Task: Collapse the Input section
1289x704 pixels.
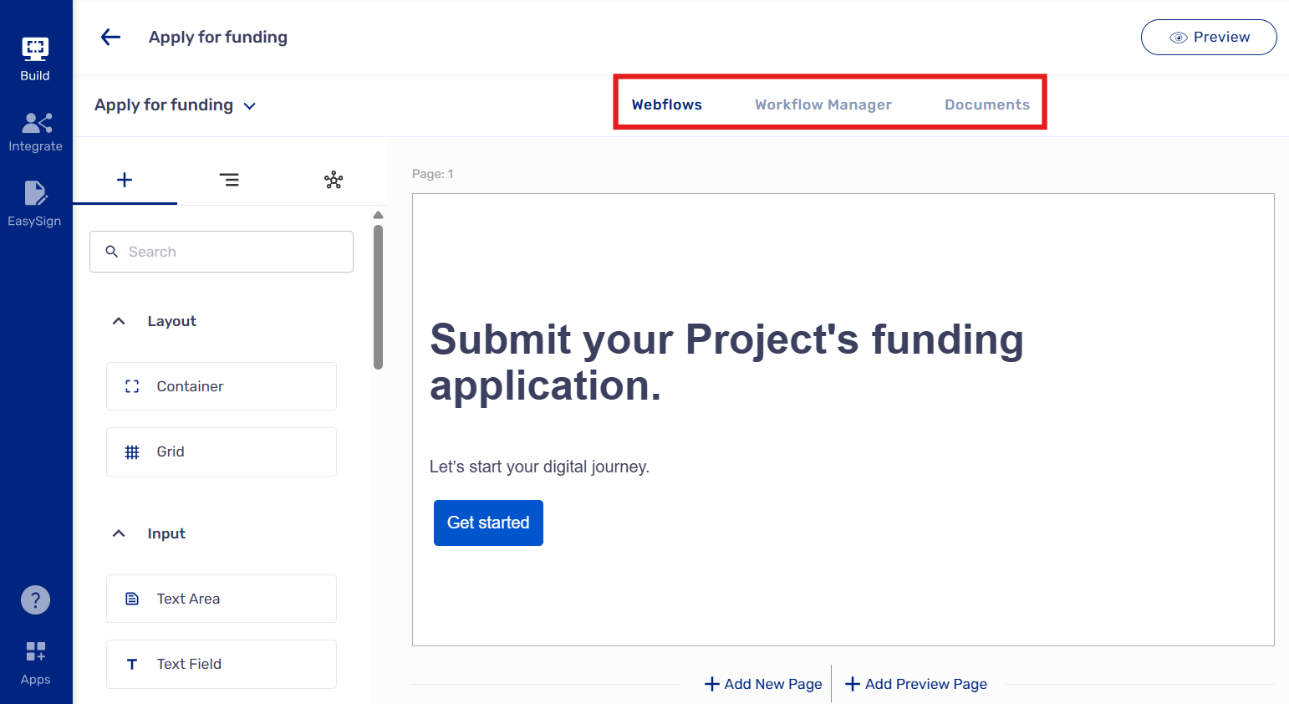Action: point(119,533)
